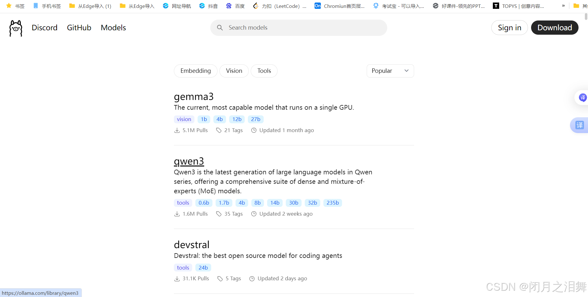Click the Sign in button
Viewport: 588px width, 297px height.
pyautogui.click(x=509, y=28)
